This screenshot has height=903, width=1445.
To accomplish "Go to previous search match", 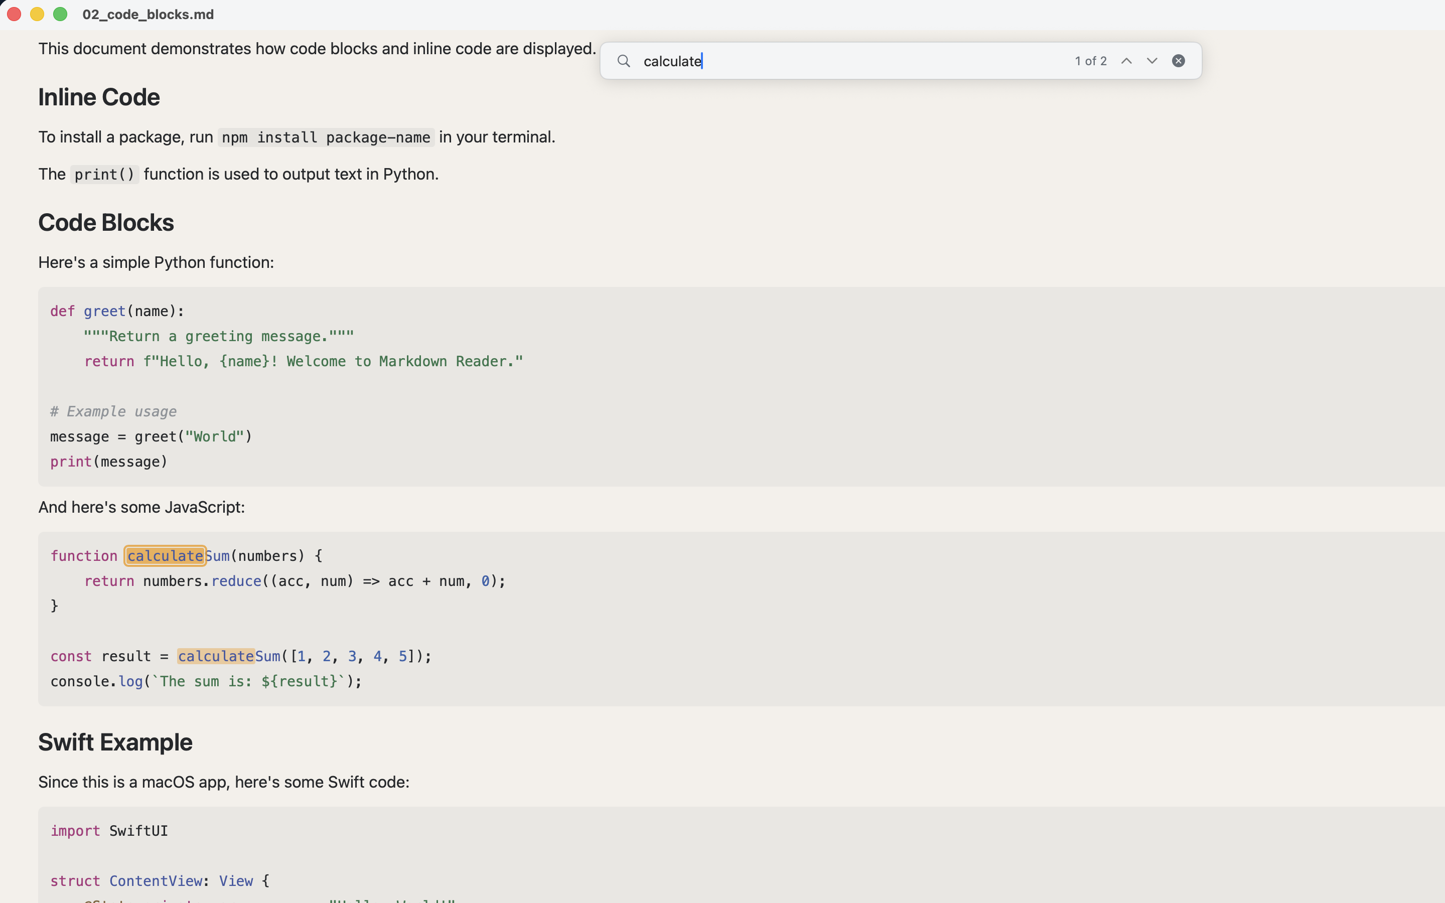I will tap(1126, 61).
